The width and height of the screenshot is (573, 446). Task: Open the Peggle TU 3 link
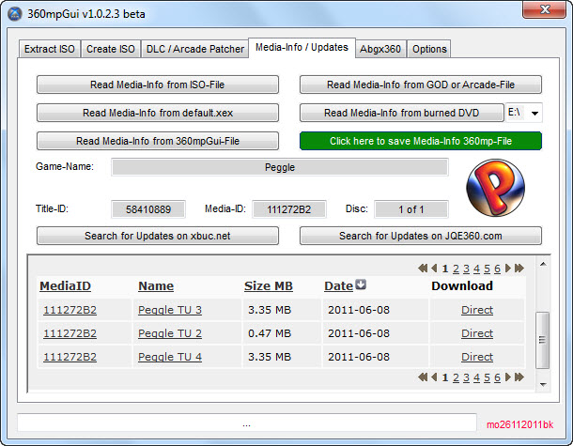170,310
